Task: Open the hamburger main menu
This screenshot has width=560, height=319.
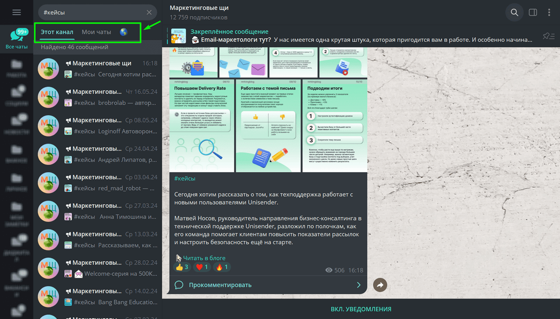Action: click(17, 13)
